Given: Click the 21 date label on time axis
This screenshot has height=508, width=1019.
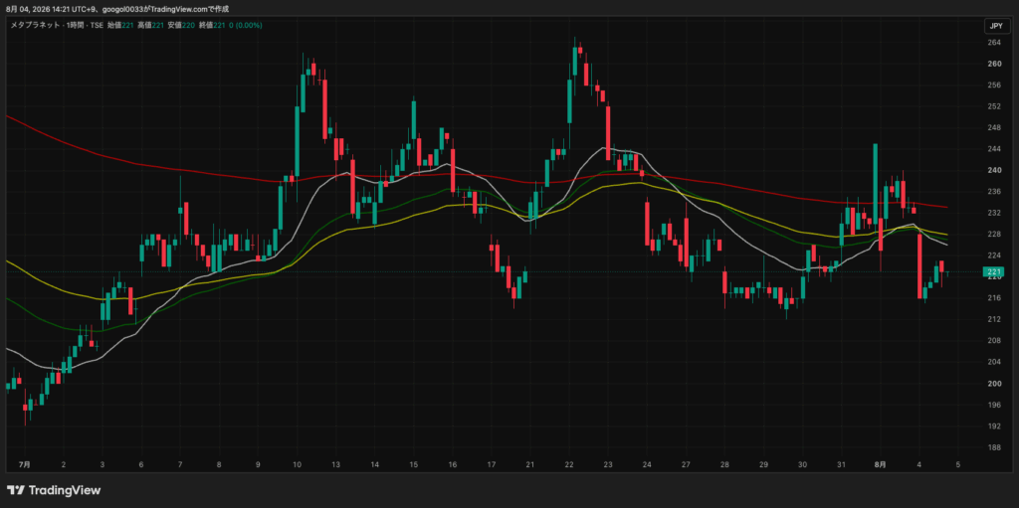Looking at the screenshot, I should [x=529, y=465].
